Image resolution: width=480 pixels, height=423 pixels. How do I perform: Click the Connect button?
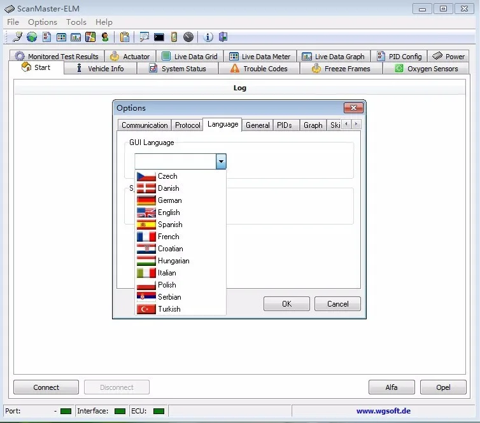pyautogui.click(x=46, y=387)
